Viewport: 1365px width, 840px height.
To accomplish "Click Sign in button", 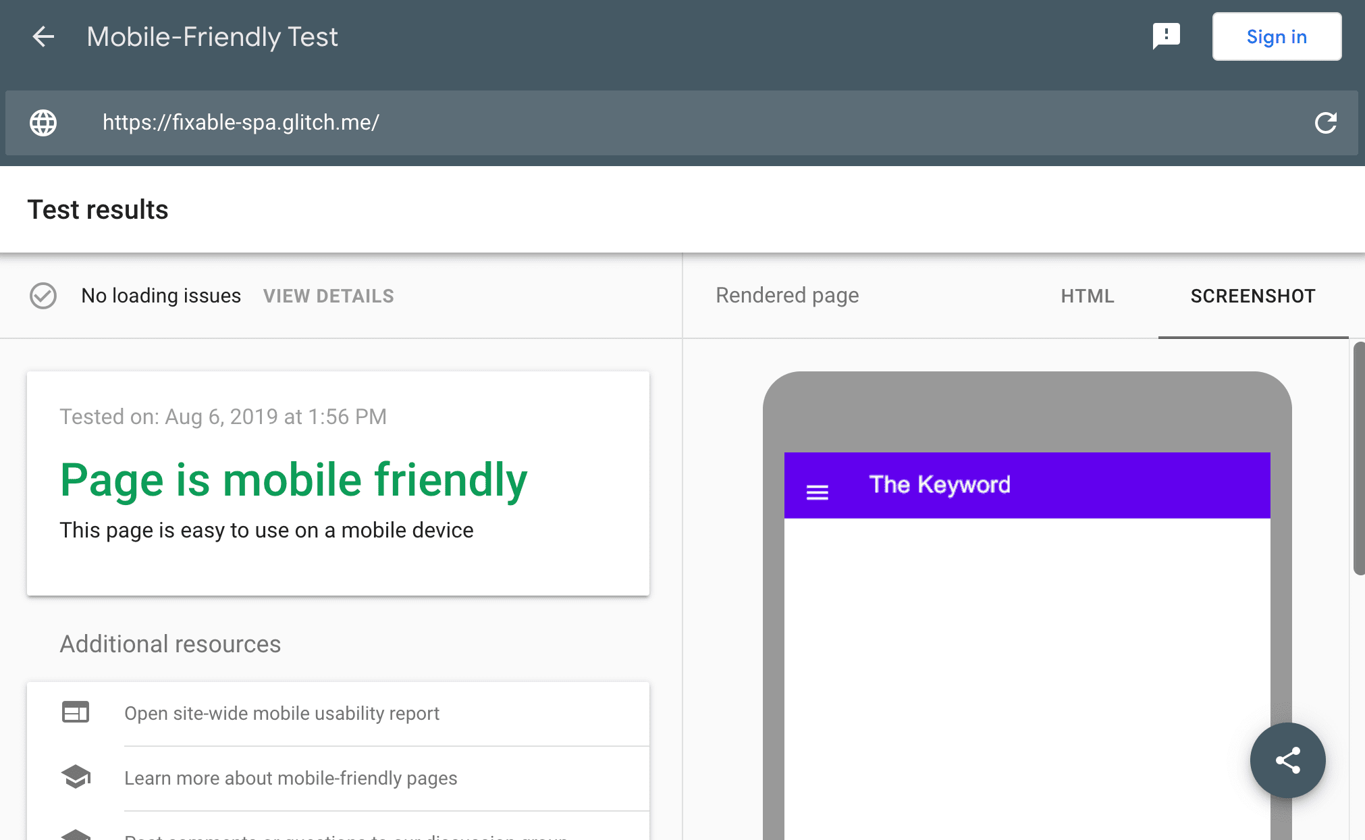I will tap(1278, 36).
